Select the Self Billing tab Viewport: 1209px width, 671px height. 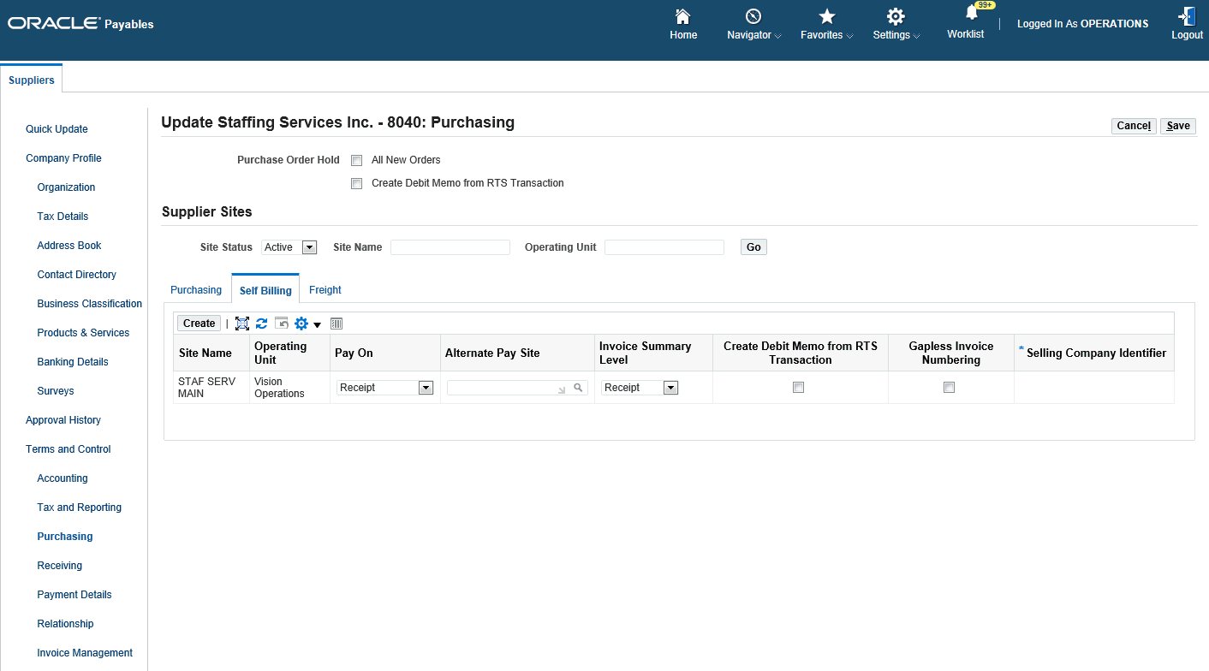[265, 290]
